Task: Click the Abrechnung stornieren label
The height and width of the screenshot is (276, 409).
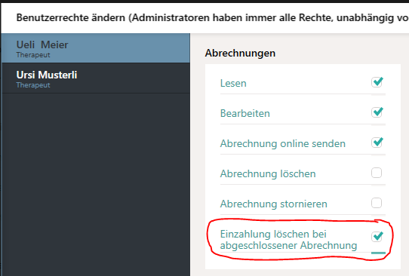Action: click(274, 204)
